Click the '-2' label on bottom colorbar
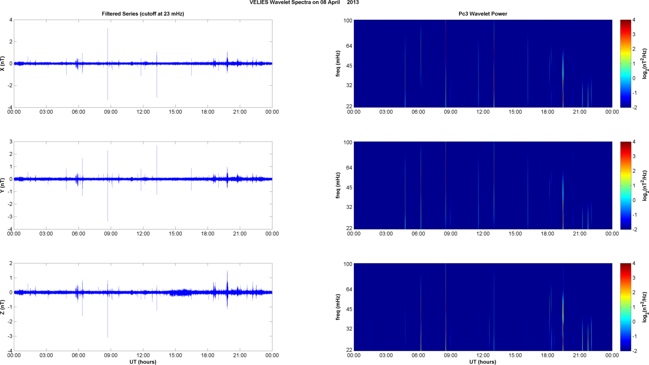Screen dimensions: 649x365 coord(634,351)
